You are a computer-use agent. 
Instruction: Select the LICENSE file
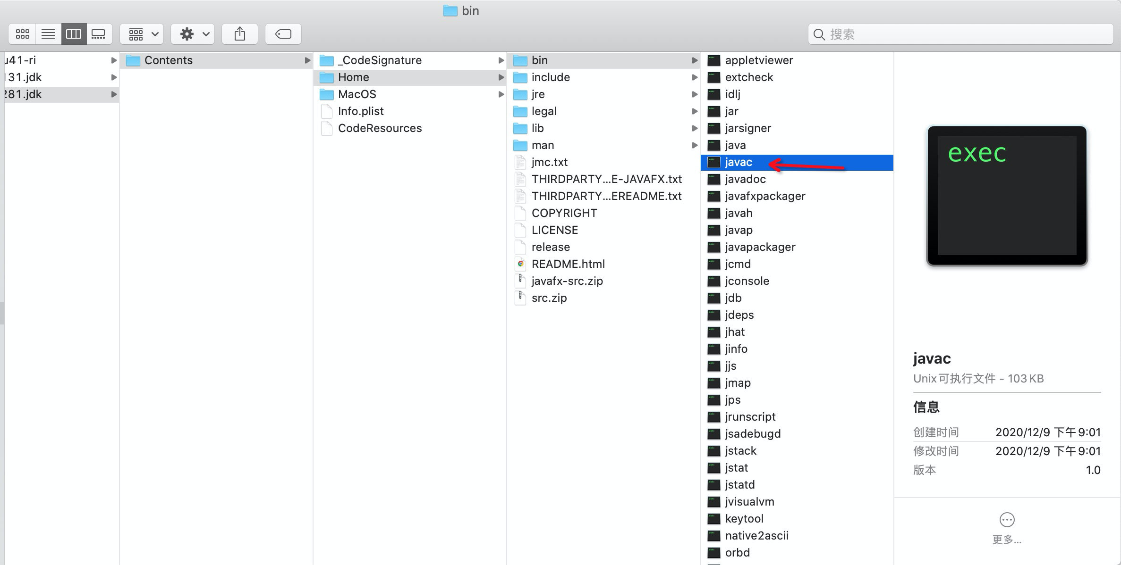coord(554,230)
